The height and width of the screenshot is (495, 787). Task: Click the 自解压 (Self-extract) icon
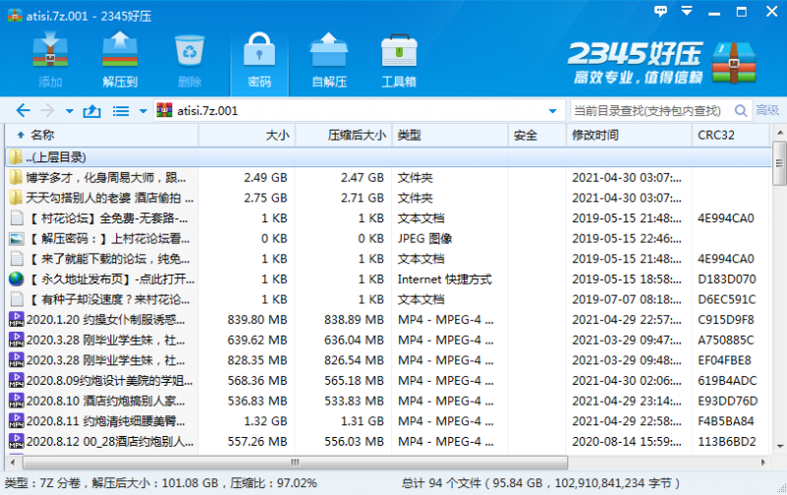(329, 59)
